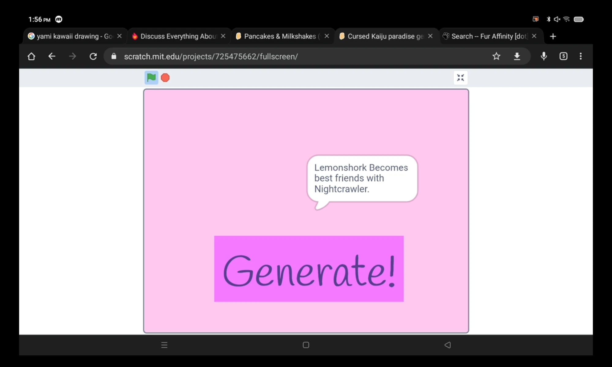Open the tab switcher showing 5 tabs
This screenshot has width=612, height=367.
coord(563,56)
